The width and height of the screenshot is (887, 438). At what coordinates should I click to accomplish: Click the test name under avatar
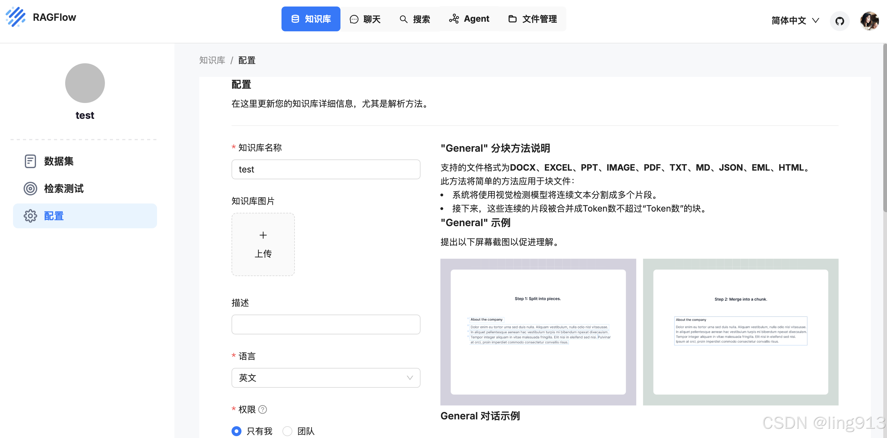[x=85, y=115]
